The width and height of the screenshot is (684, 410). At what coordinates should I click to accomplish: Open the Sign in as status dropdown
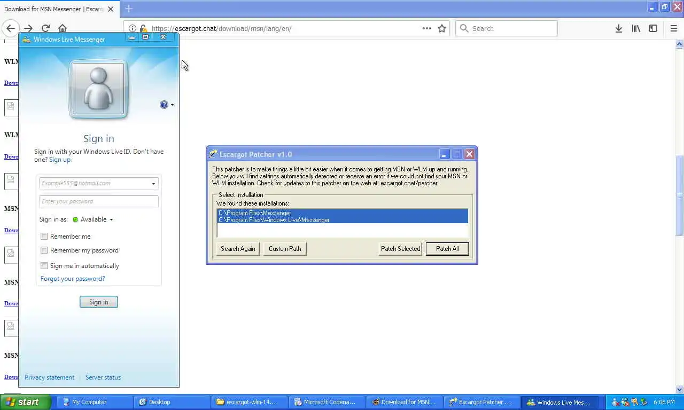coord(94,219)
